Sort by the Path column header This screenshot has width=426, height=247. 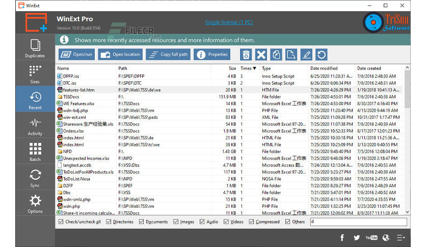pyautogui.click(x=164, y=68)
